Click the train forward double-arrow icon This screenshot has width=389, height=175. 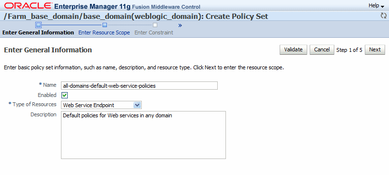[x=180, y=25]
